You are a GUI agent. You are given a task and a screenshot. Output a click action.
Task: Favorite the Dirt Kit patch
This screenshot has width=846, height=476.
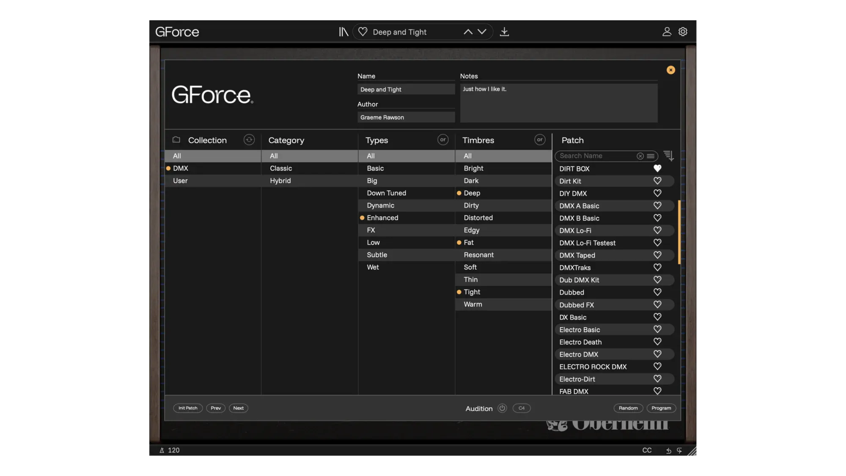pos(657,181)
